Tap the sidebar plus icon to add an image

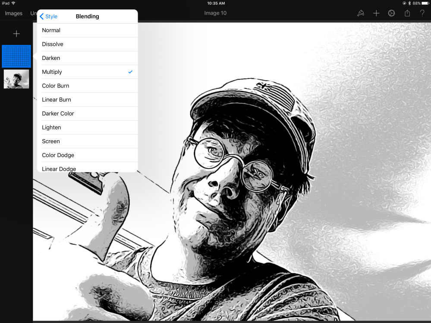pyautogui.click(x=16, y=33)
